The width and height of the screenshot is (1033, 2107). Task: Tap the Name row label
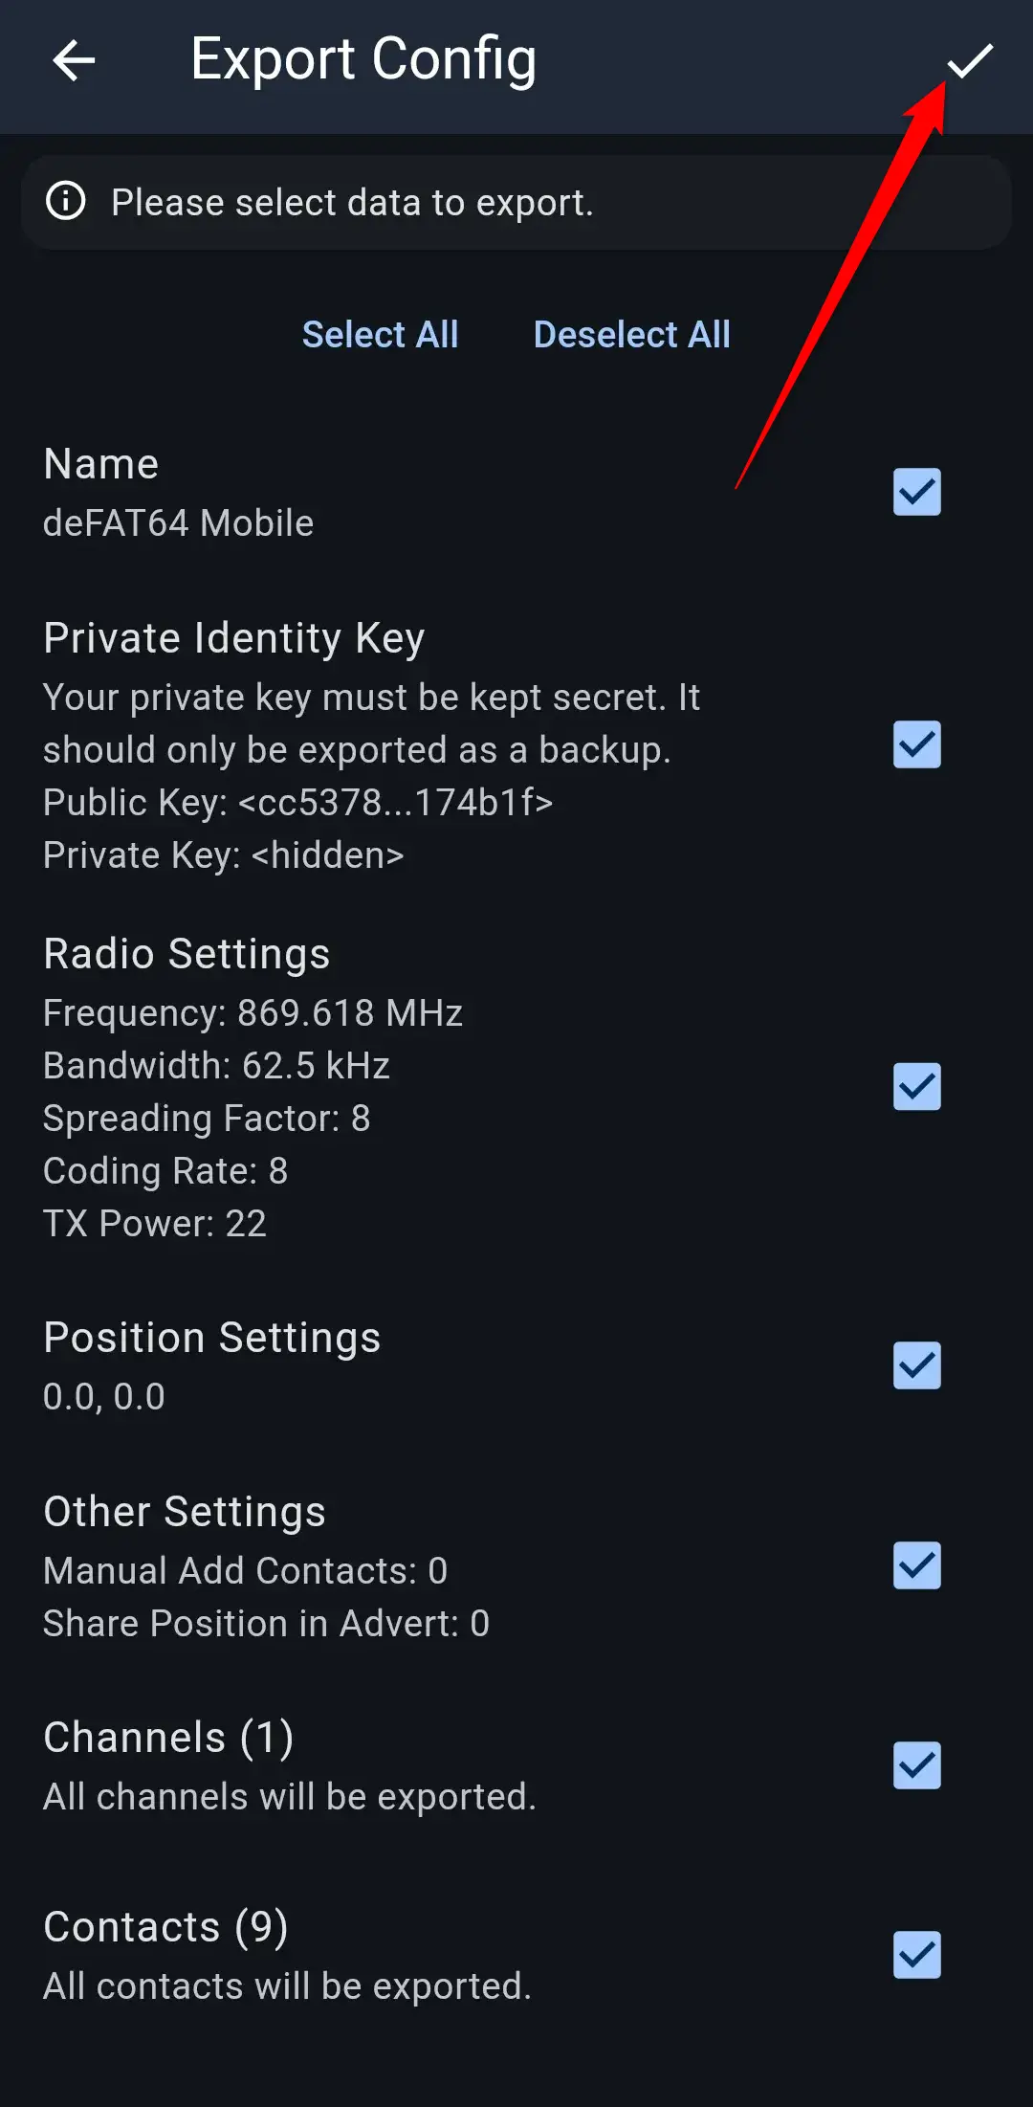(x=101, y=465)
